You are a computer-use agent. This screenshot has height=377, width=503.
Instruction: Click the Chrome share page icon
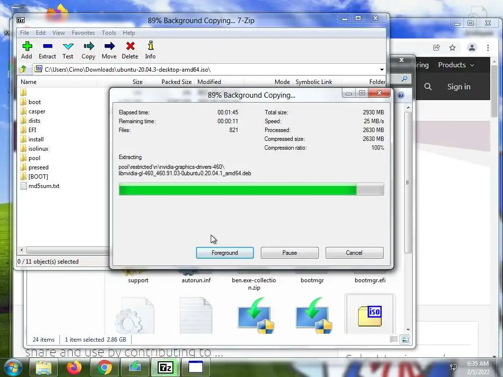click(436, 48)
